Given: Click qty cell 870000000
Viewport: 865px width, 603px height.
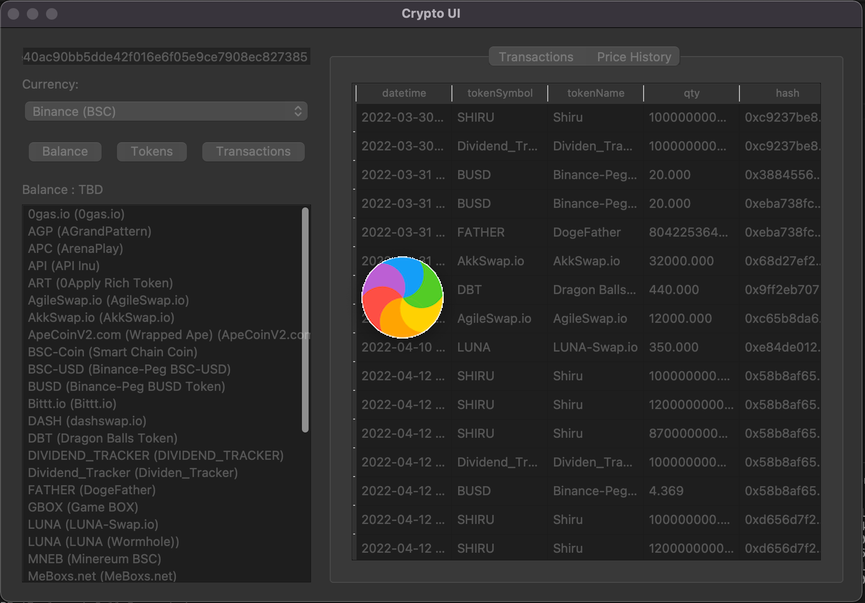Looking at the screenshot, I should click(x=692, y=433).
